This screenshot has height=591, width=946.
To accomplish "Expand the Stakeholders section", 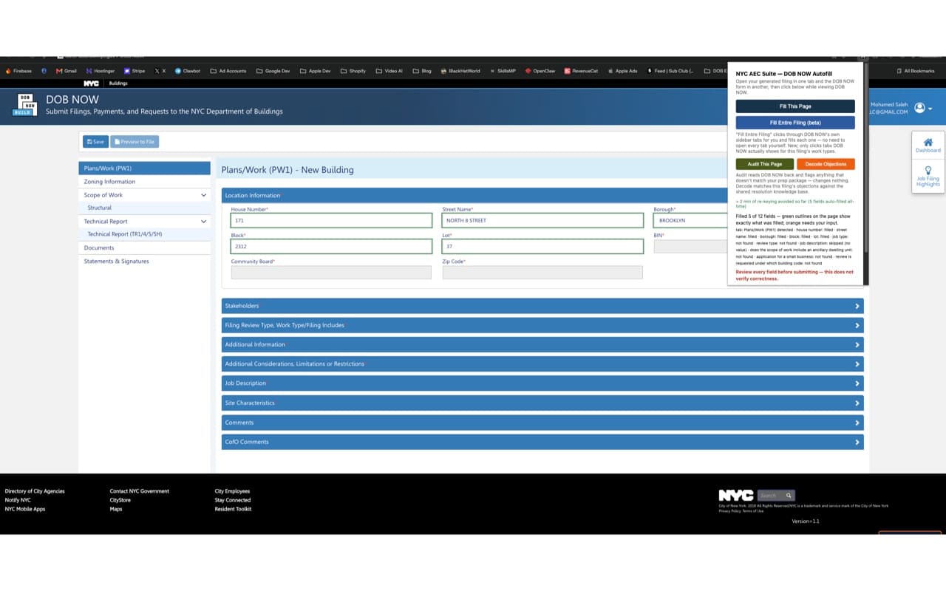I will point(542,306).
